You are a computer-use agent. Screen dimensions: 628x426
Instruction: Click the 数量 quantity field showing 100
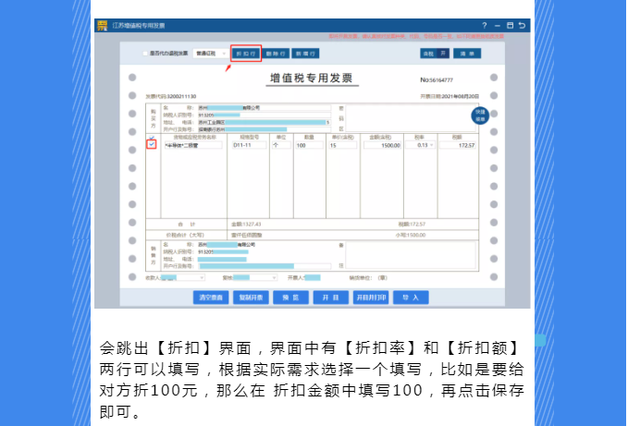click(309, 146)
